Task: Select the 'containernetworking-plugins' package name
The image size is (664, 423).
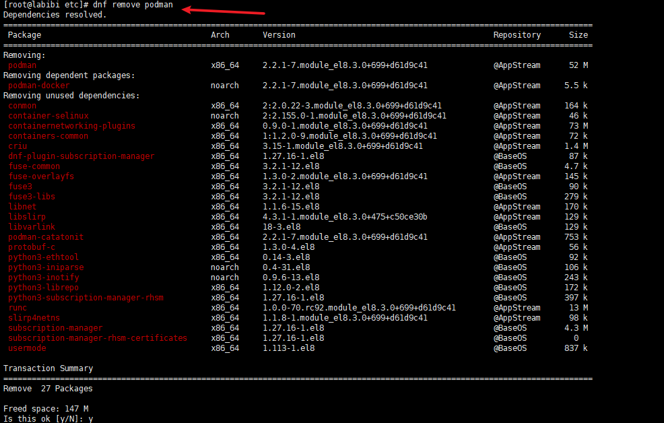Action: click(71, 126)
